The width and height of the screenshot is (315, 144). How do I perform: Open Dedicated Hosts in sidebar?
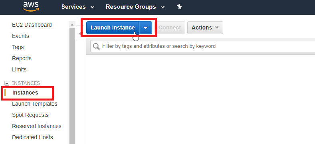(x=33, y=137)
